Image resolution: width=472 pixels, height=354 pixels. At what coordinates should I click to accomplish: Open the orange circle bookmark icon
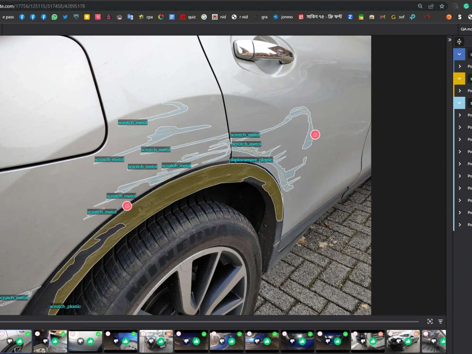[449, 17]
